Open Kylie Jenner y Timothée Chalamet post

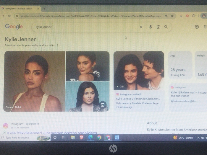tap(138, 99)
